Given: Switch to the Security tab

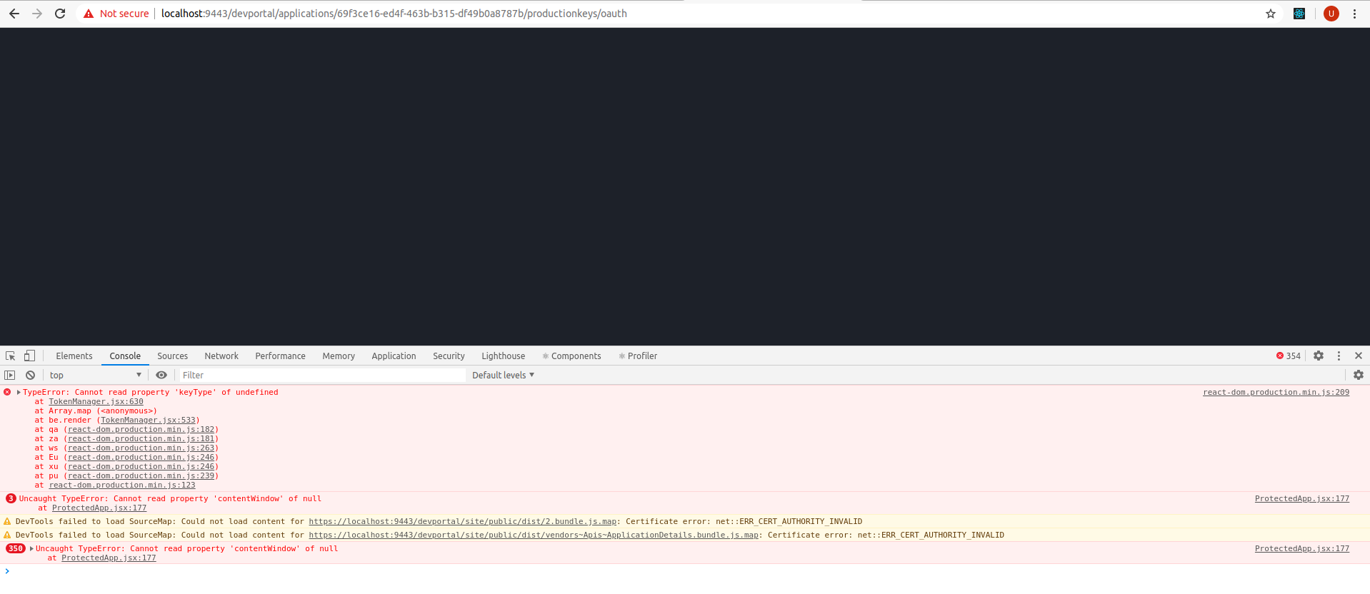Looking at the screenshot, I should [449, 356].
